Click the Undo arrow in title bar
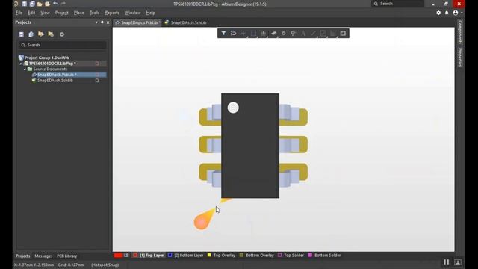Screen dimensions: 478x269 click(x=55, y=4)
